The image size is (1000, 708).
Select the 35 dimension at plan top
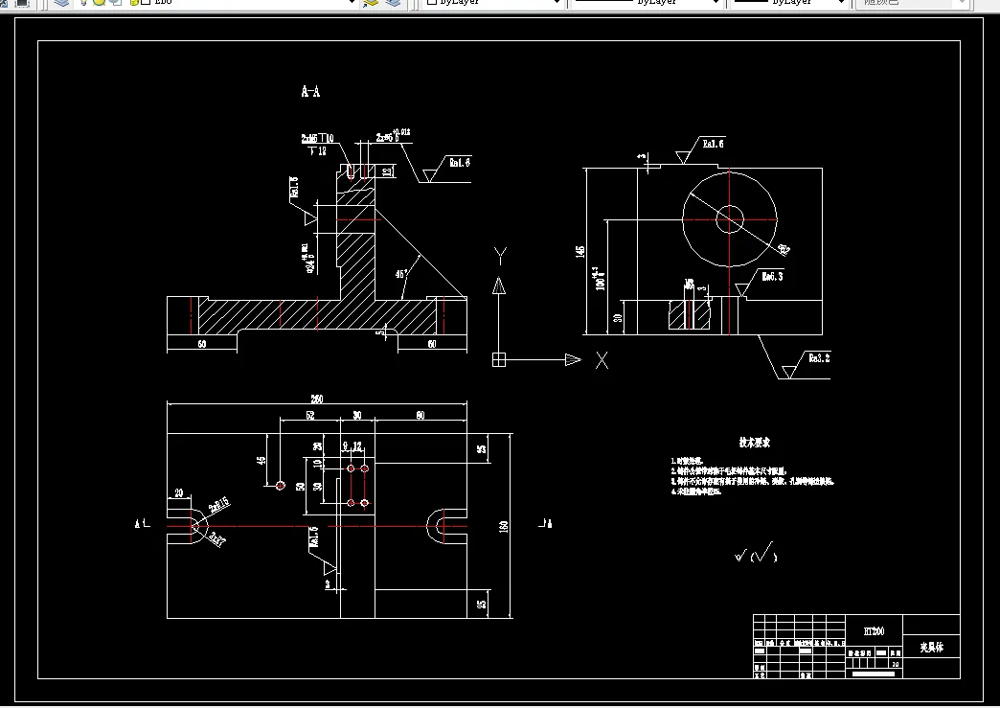pyautogui.click(x=483, y=449)
